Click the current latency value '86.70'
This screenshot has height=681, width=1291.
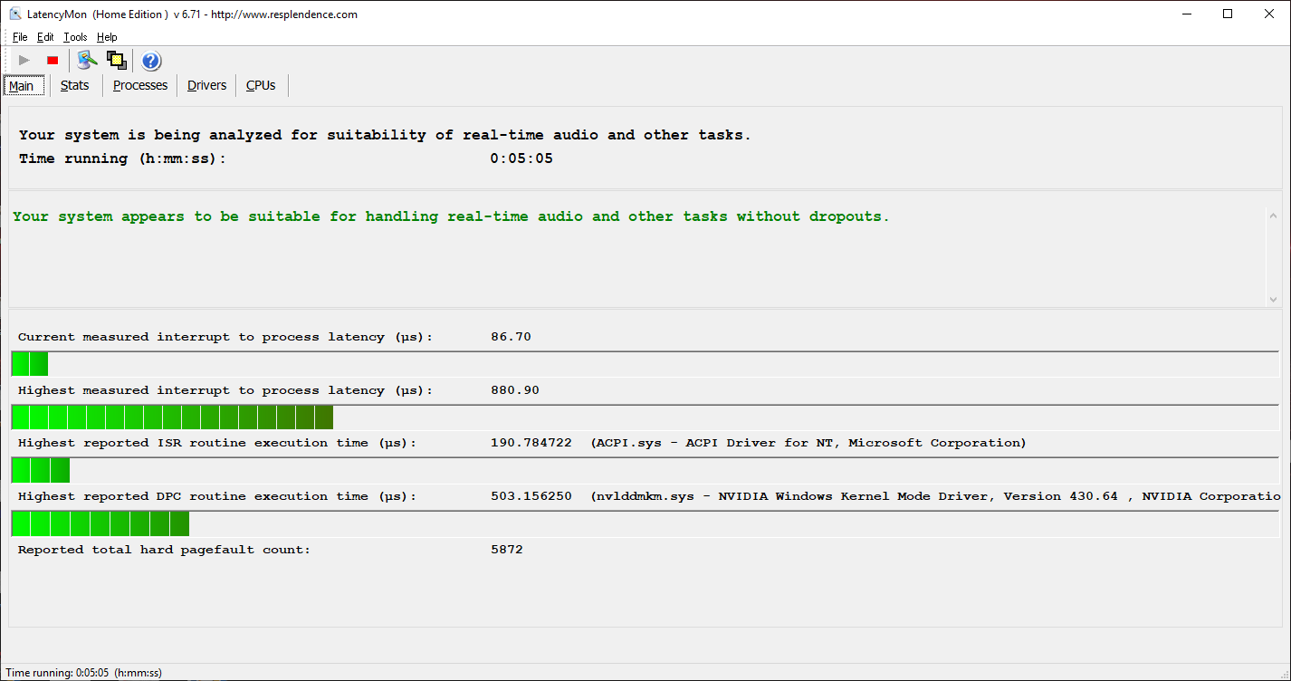511,337
